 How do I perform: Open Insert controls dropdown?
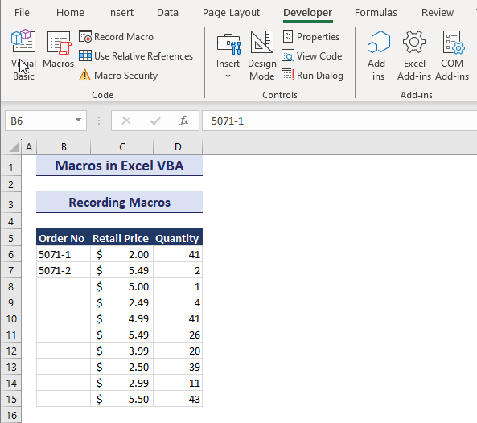coord(228,55)
